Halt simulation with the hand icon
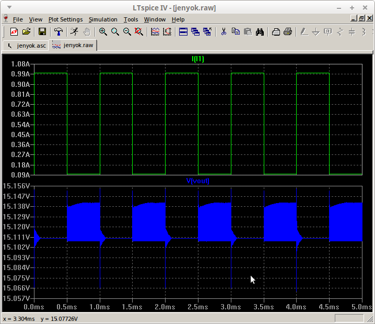The height and width of the screenshot is (324, 375). click(x=87, y=31)
